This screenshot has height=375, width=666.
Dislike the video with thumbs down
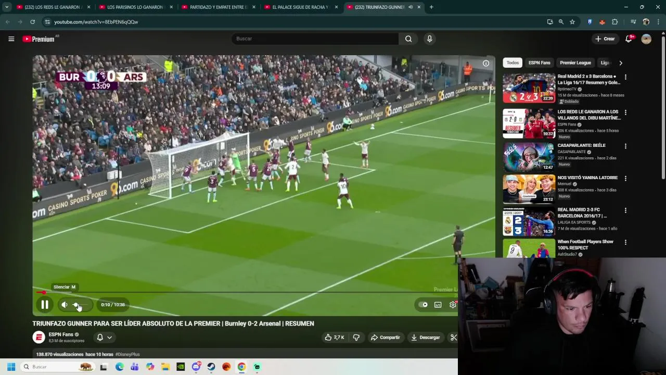(356, 337)
